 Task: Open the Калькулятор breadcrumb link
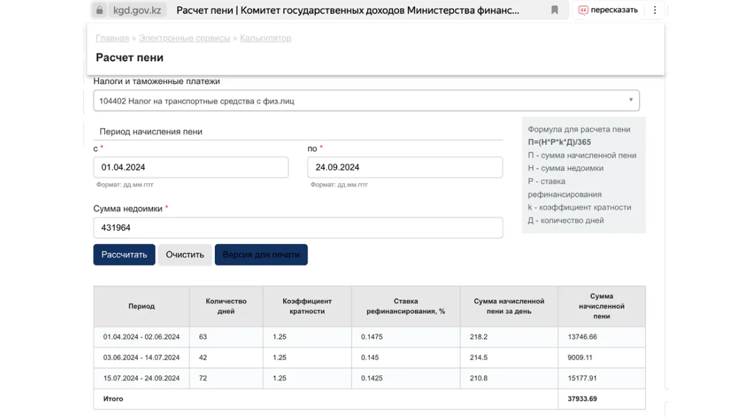pos(266,38)
